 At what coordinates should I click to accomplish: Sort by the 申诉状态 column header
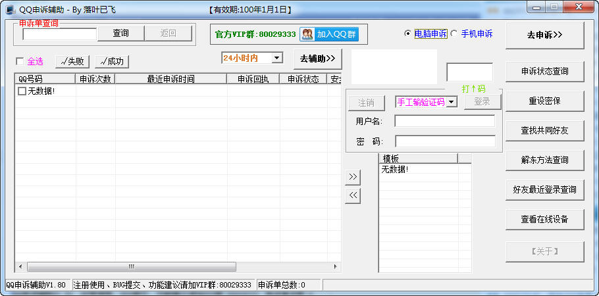tap(303, 79)
